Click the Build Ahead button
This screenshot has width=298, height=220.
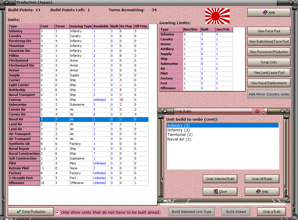(236, 212)
